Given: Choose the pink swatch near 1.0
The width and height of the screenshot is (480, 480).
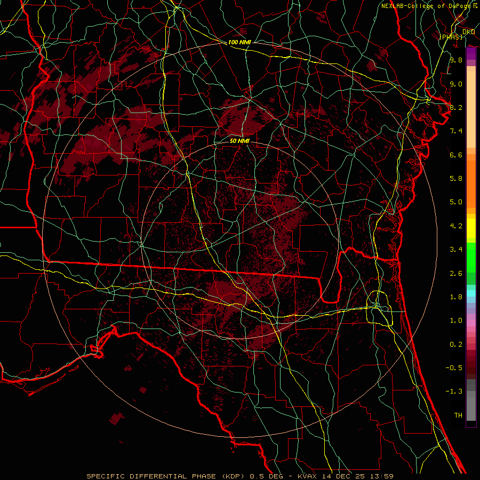Looking at the screenshot, I should click(471, 322).
